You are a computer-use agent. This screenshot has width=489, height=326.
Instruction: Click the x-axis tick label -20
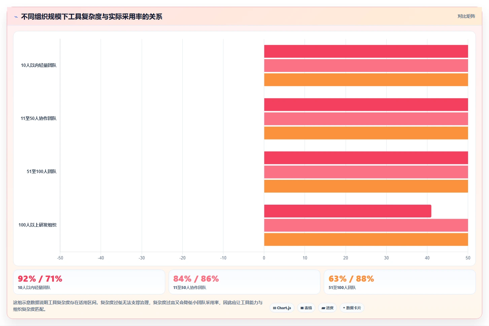click(182, 258)
